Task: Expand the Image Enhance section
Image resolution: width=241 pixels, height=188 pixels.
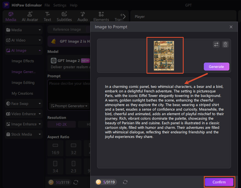Action: pos(24,124)
